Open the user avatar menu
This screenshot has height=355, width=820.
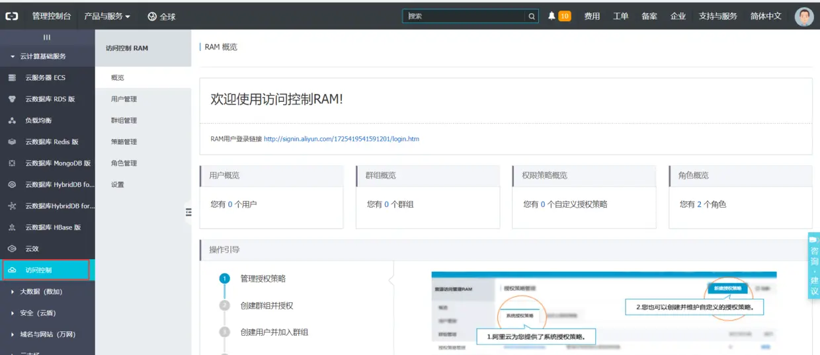click(803, 17)
